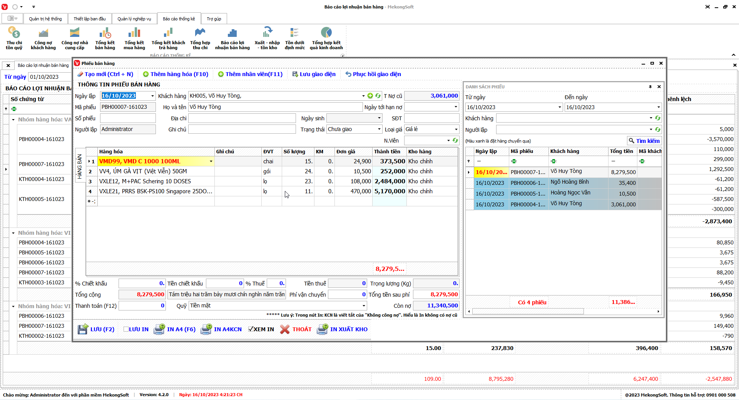Enable the LƯU IN checkbox
This screenshot has height=400, width=739.
pyautogui.click(x=126, y=329)
